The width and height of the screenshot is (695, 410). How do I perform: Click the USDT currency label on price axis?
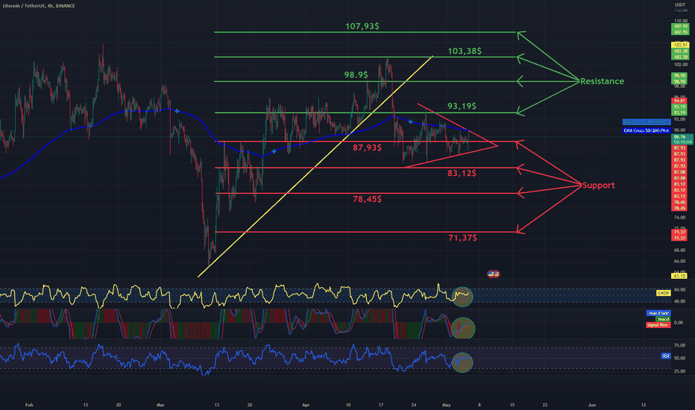click(x=679, y=5)
